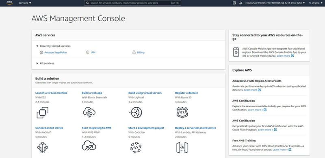Open the Amazon SageMaker link

[56, 52]
